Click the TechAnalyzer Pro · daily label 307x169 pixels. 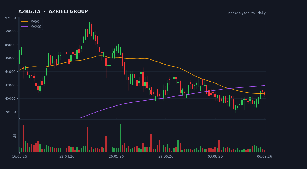click(246, 13)
